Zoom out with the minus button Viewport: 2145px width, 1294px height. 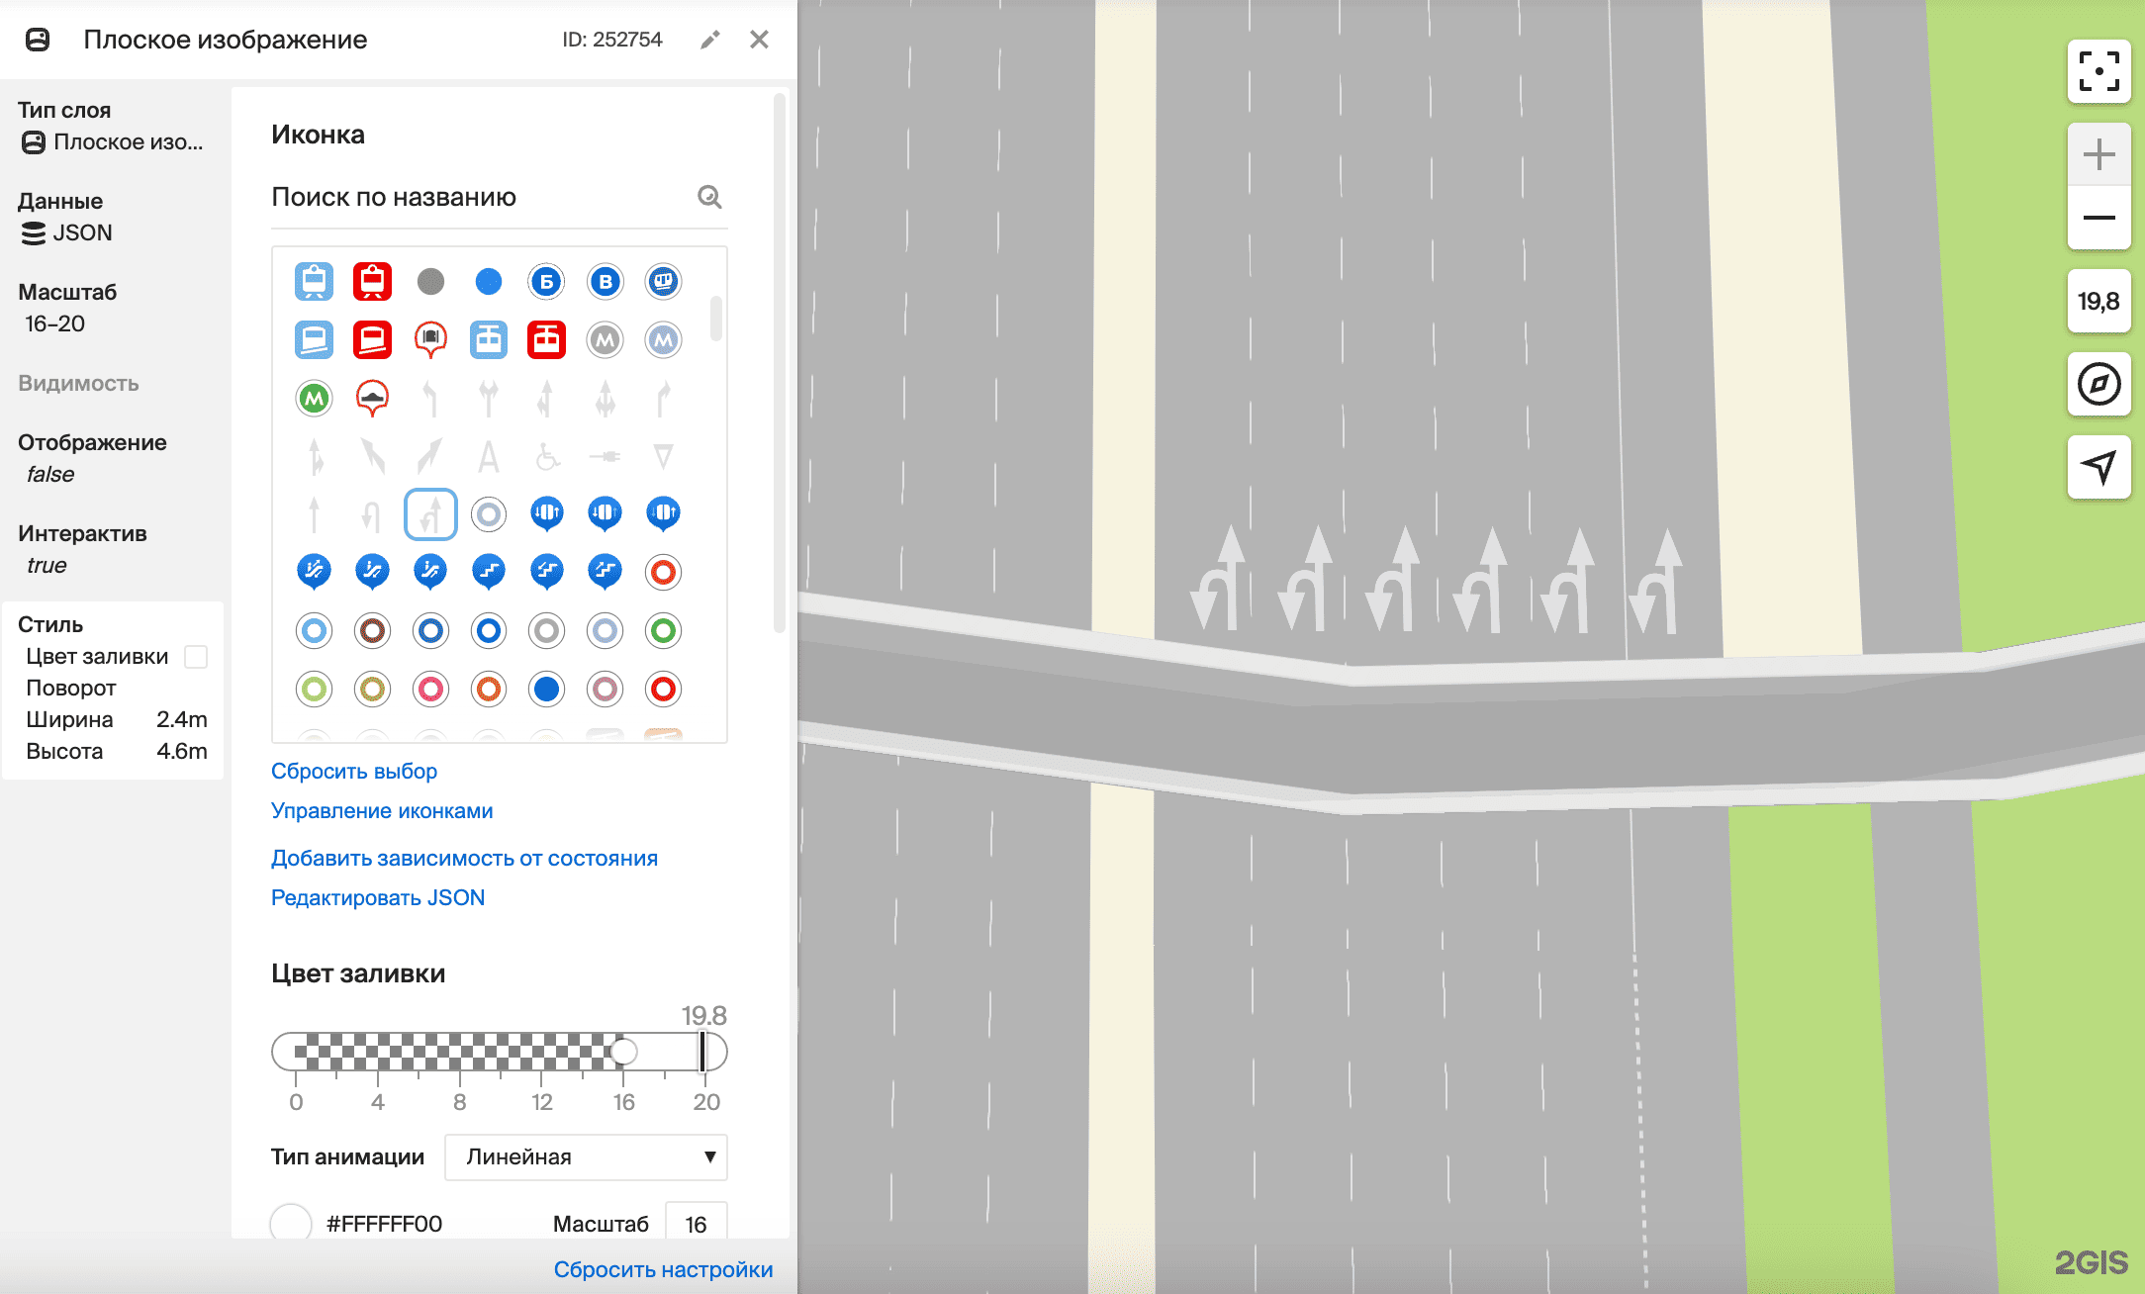point(2098,218)
